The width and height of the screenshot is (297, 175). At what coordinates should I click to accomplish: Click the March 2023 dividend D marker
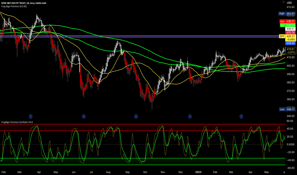pyautogui.click(x=241, y=116)
